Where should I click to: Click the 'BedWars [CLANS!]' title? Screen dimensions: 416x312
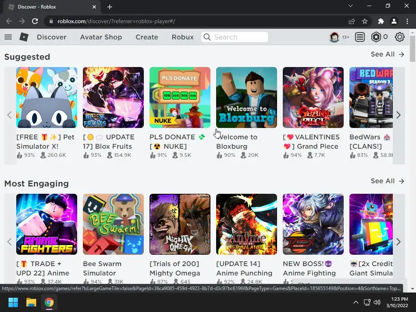pos(370,142)
